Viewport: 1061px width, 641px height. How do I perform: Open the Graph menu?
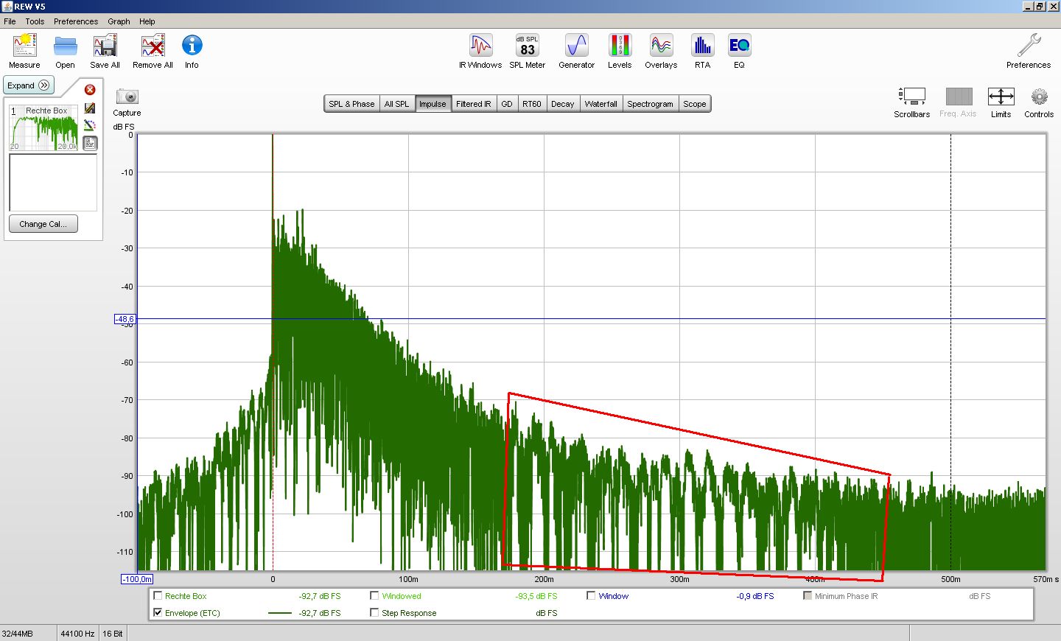[x=119, y=21]
